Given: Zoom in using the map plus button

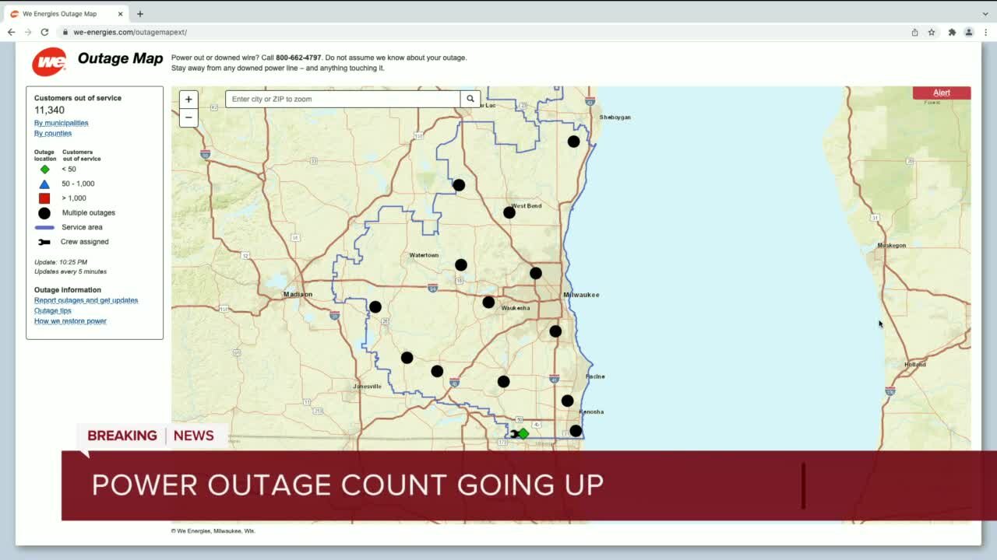Looking at the screenshot, I should click(x=188, y=99).
